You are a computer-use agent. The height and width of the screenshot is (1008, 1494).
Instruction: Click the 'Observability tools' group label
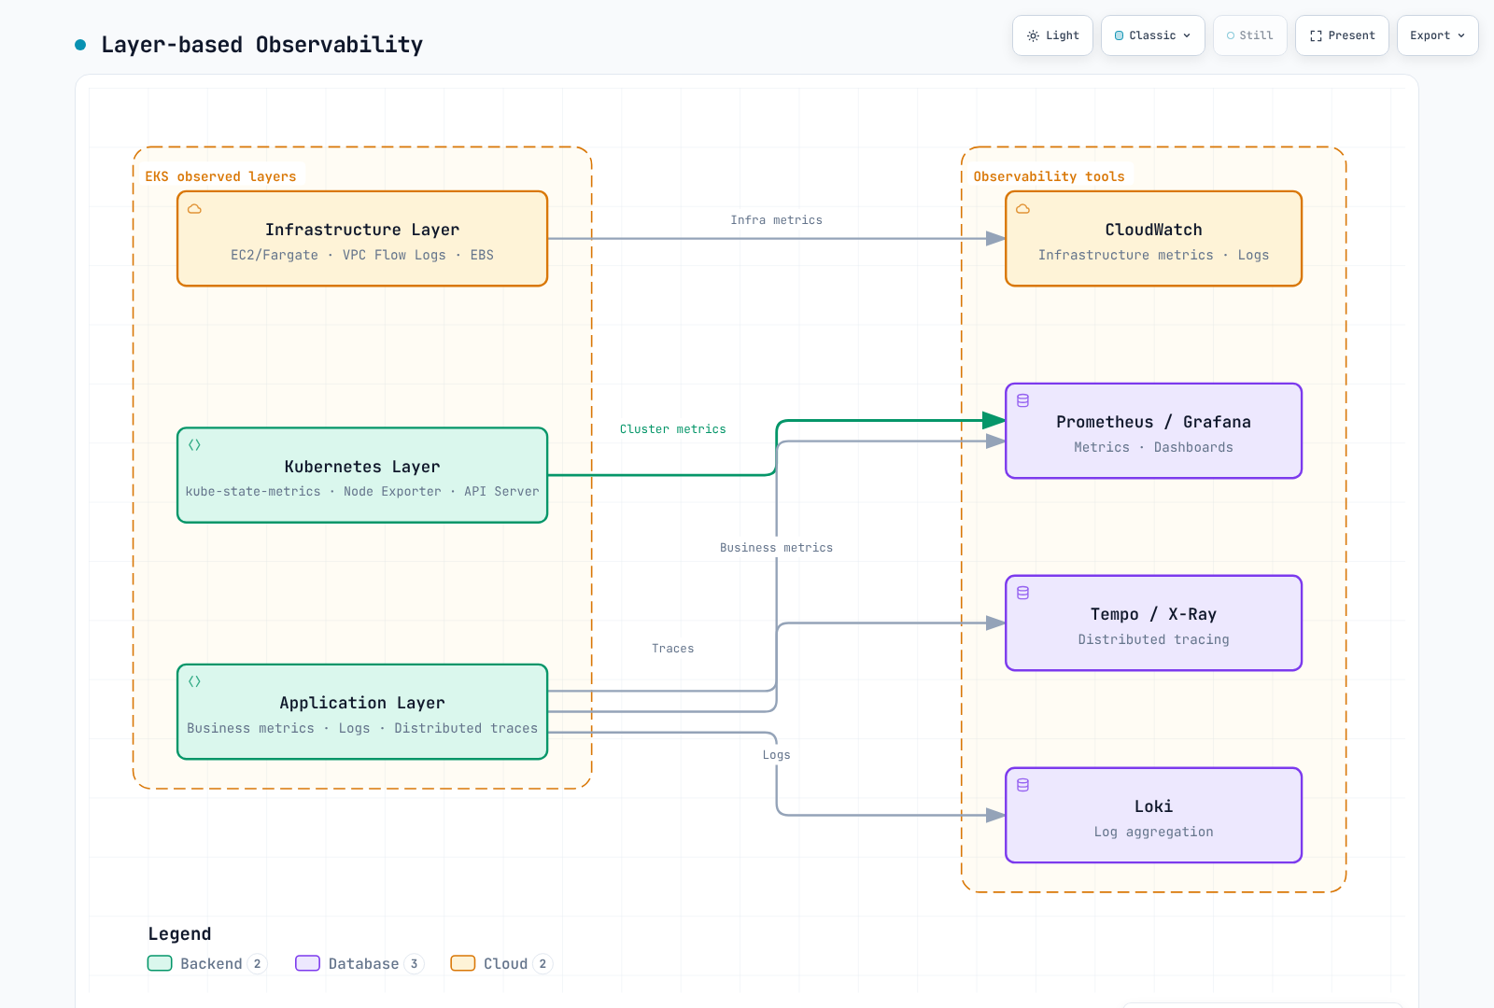(x=1049, y=176)
